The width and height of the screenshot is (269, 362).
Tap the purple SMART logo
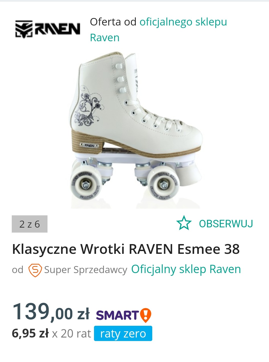[117, 315]
